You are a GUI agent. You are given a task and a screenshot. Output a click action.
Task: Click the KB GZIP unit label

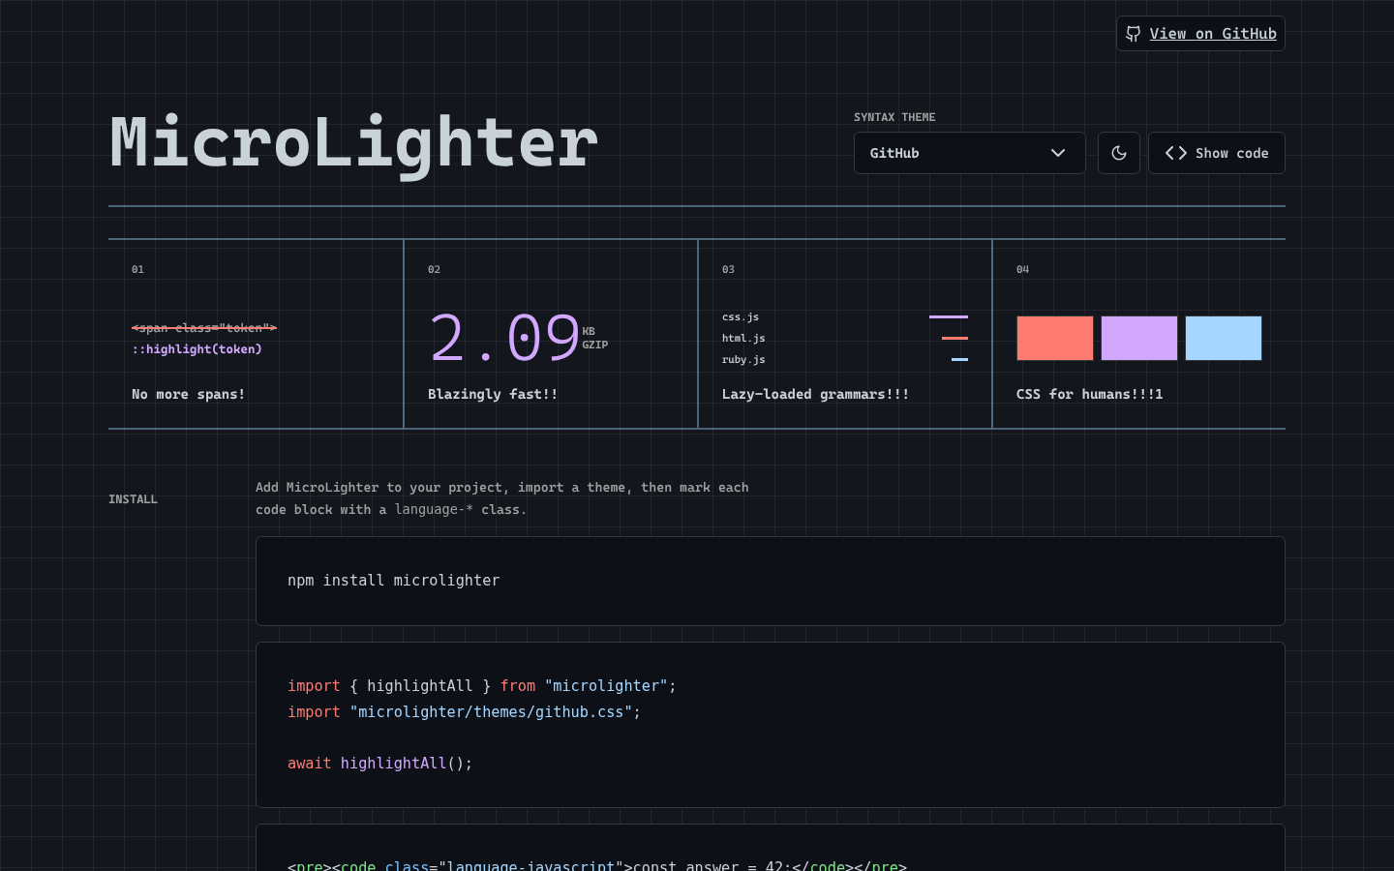click(x=595, y=338)
